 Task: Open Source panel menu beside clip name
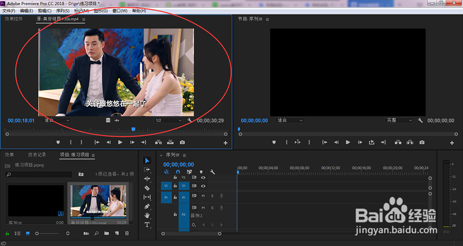point(83,20)
